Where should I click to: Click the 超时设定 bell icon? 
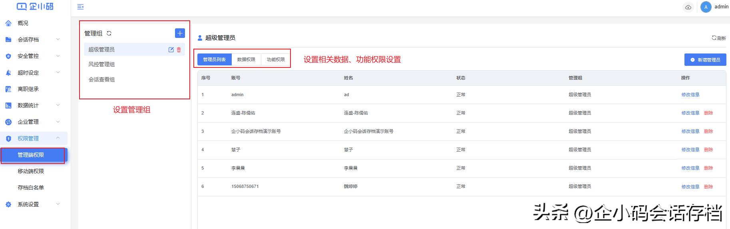pos(8,73)
